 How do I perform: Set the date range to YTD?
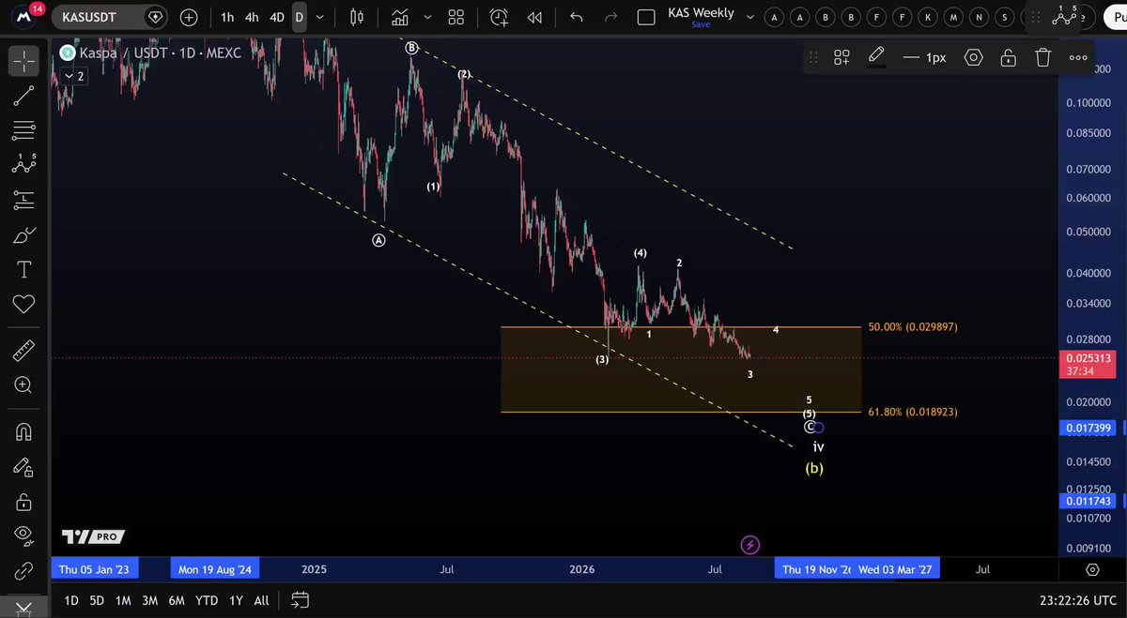tap(207, 600)
